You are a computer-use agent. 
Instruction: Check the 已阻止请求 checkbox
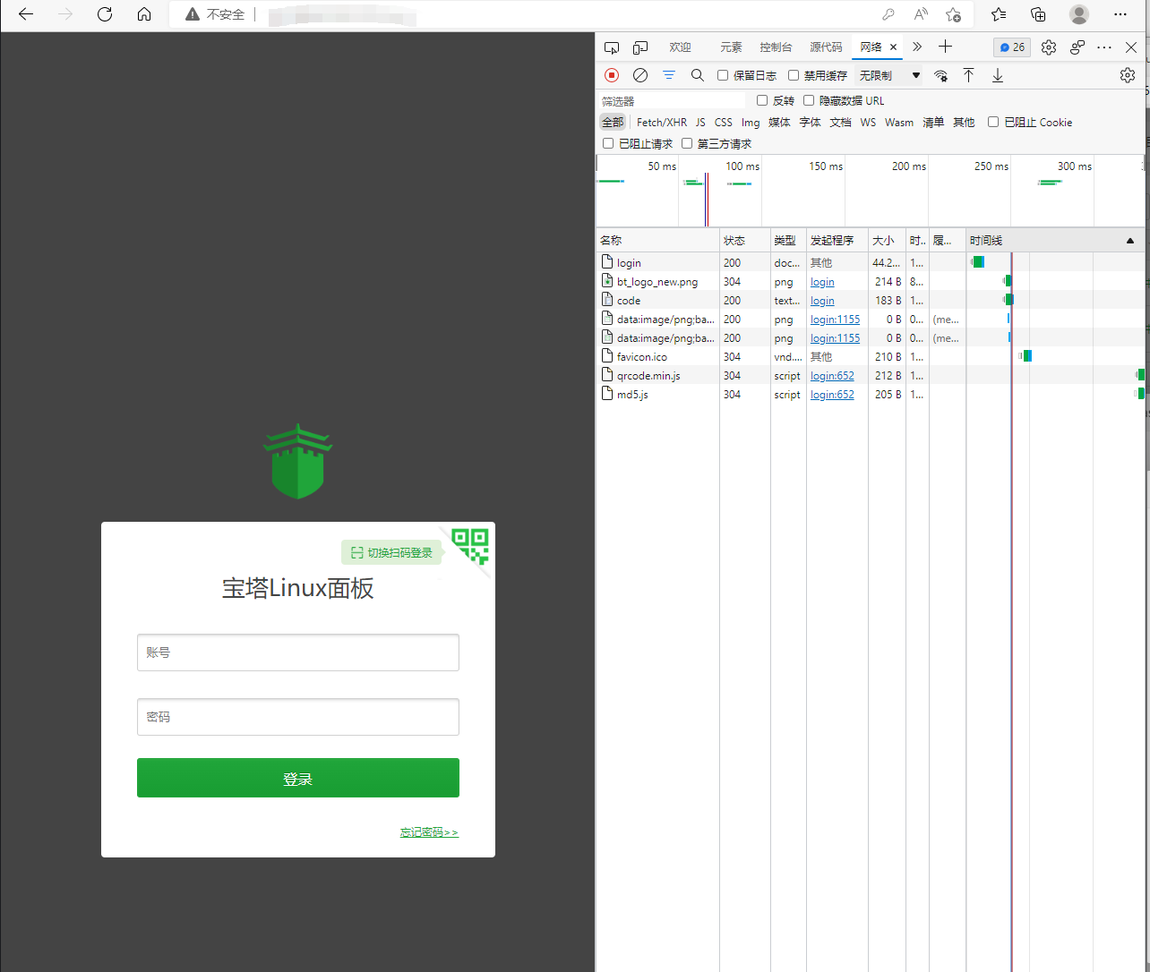pos(608,143)
